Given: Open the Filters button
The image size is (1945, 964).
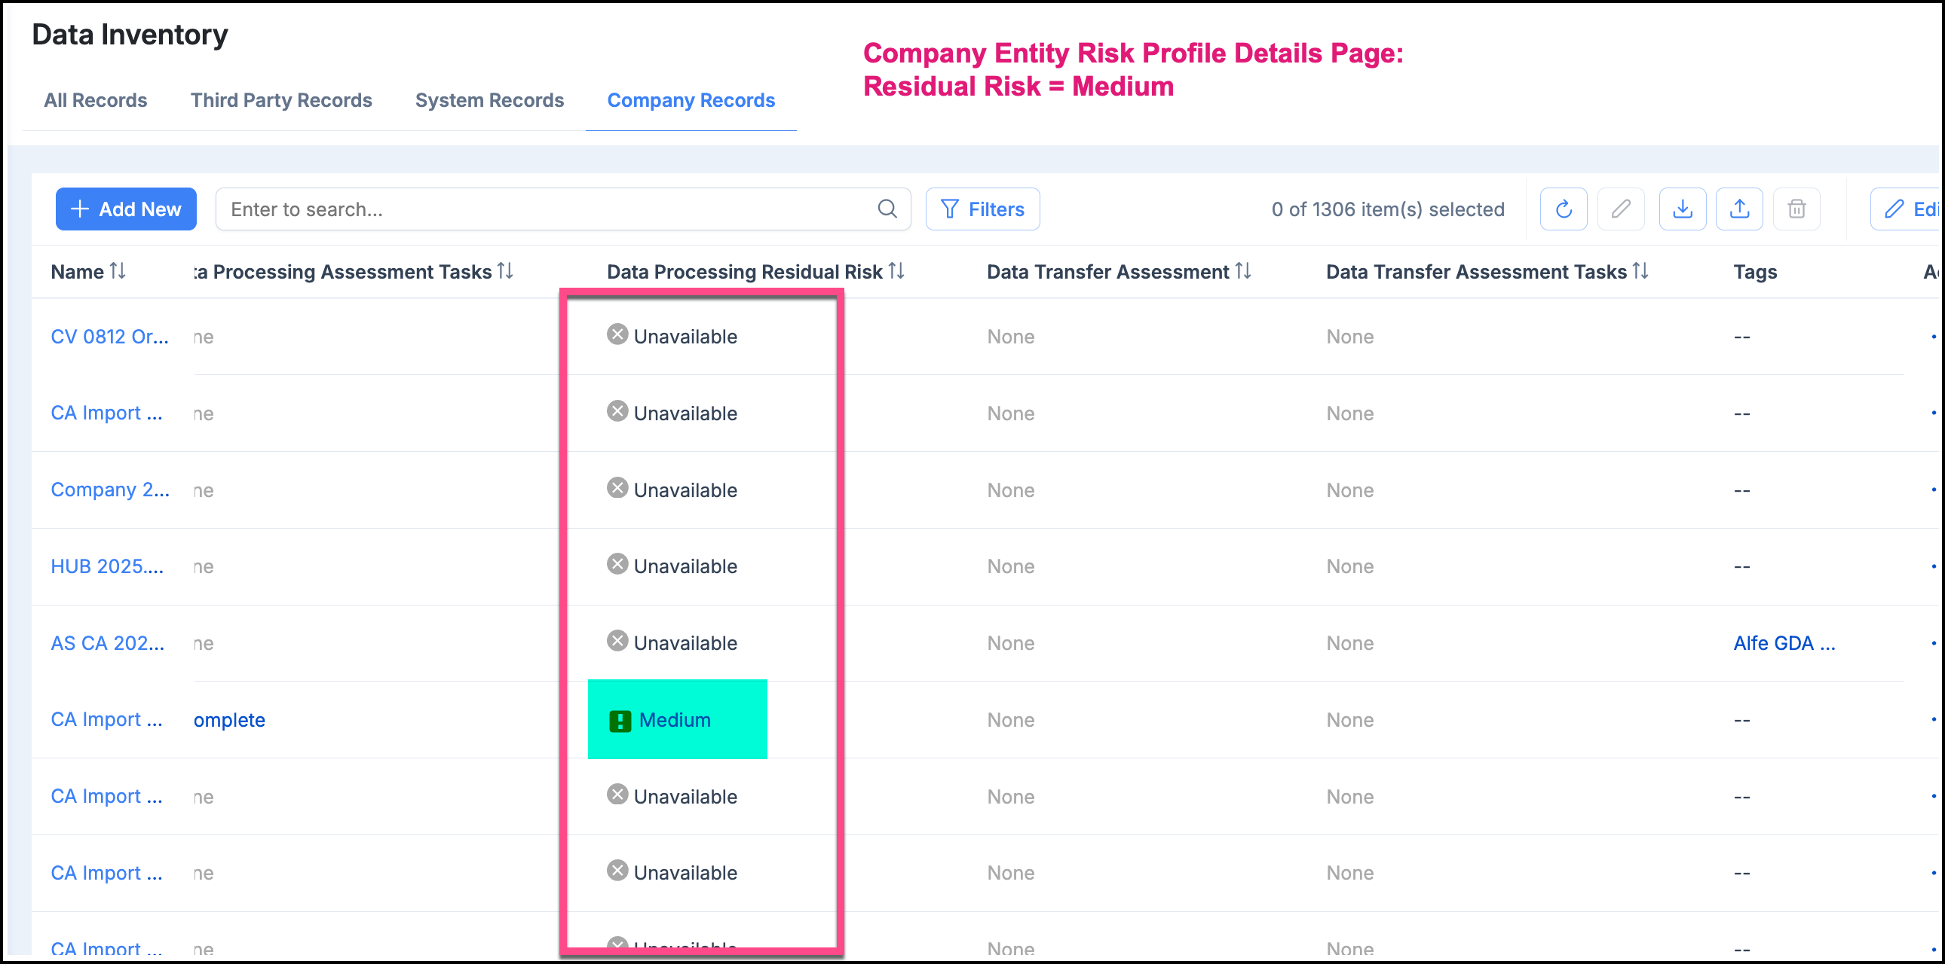Looking at the screenshot, I should (982, 209).
